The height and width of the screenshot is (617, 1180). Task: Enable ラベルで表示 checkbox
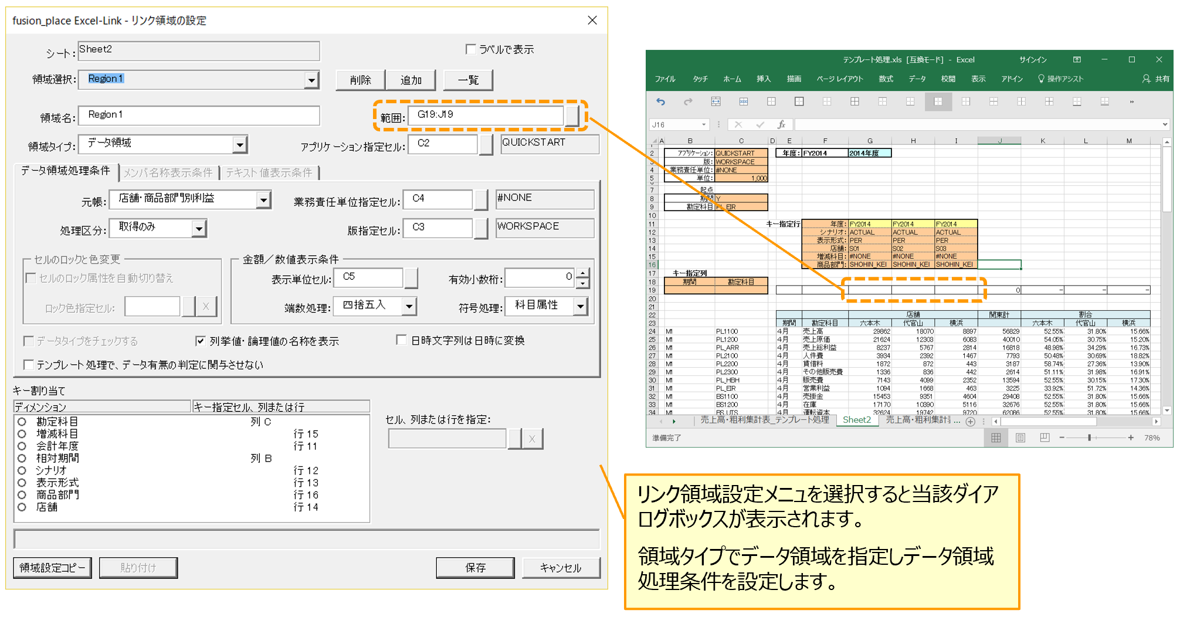click(x=470, y=49)
